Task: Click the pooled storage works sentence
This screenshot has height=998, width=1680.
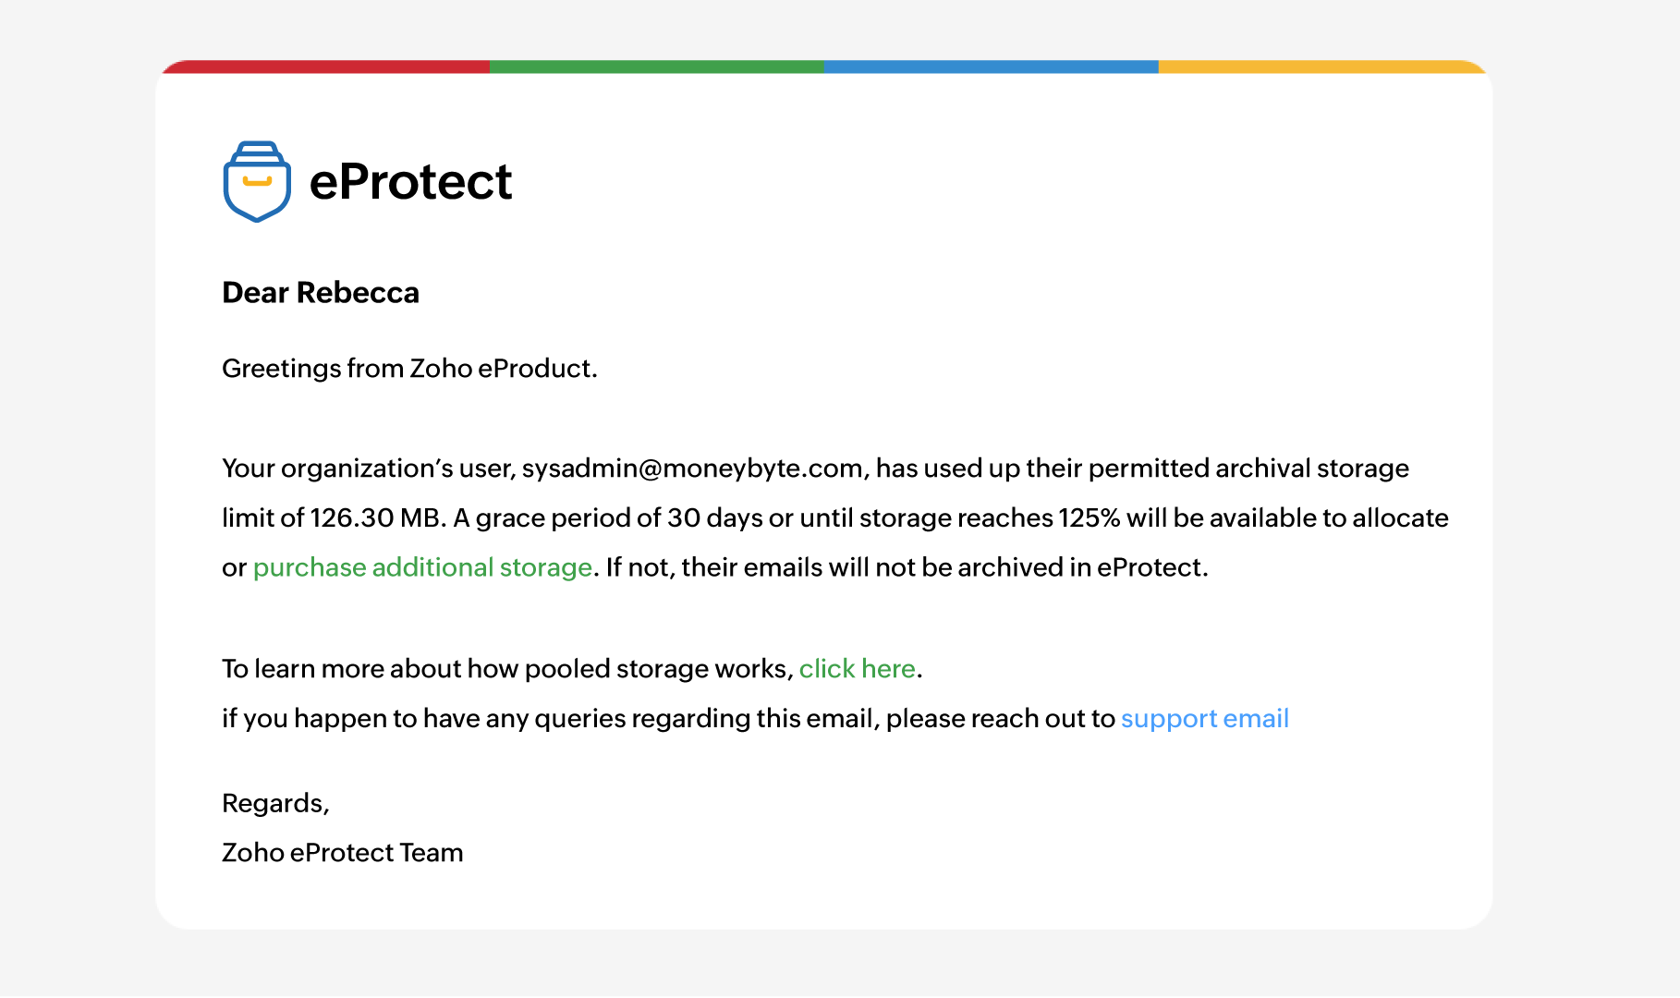Action: pos(507,669)
